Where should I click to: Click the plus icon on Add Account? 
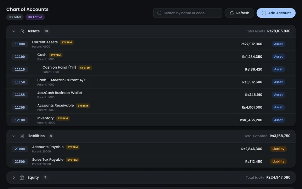[x=264, y=13]
